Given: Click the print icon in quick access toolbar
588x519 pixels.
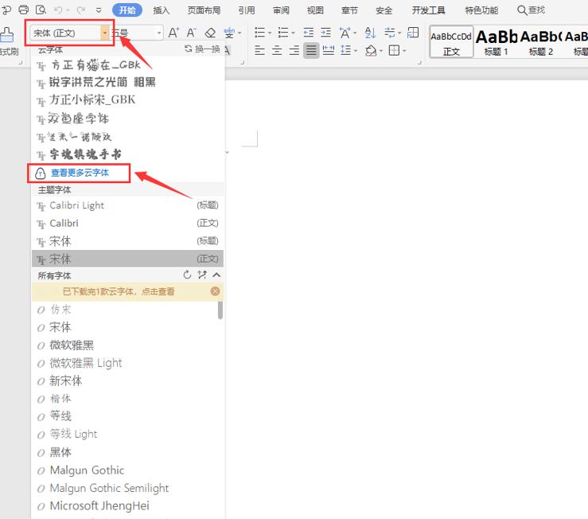Looking at the screenshot, I should pos(23,10).
